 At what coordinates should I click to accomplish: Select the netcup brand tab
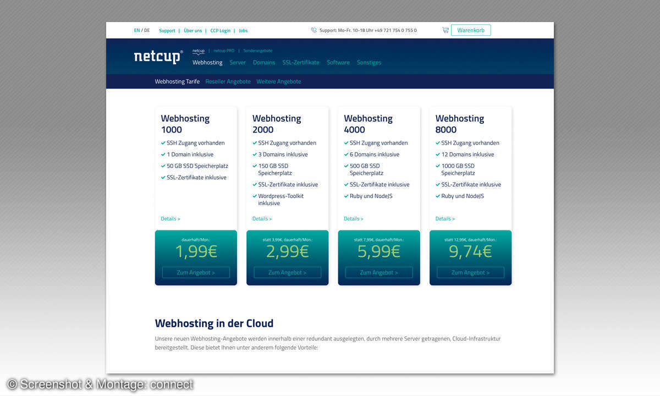199,51
